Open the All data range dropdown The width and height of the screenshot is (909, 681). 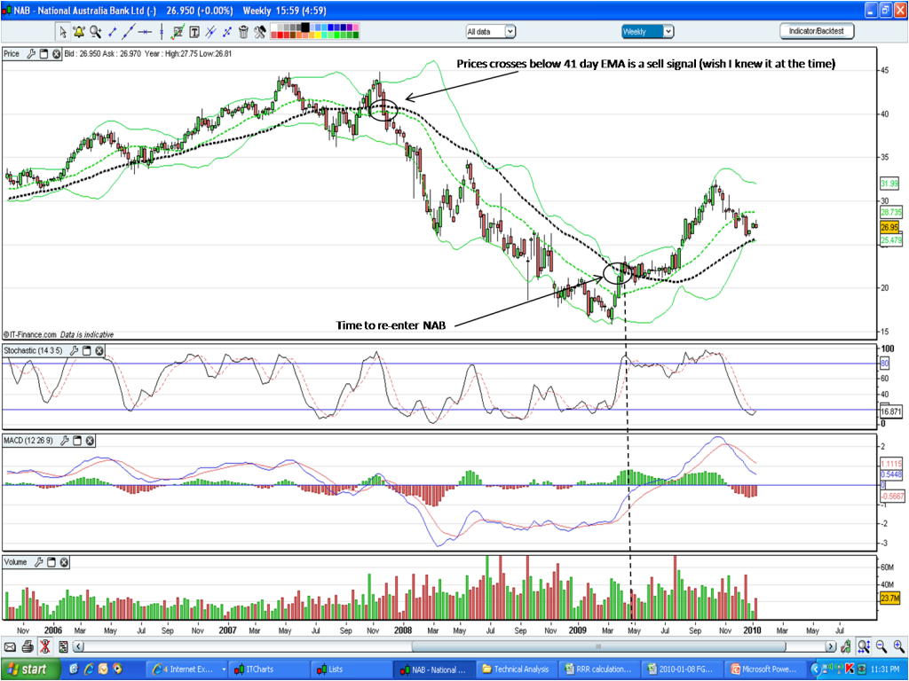click(x=491, y=32)
